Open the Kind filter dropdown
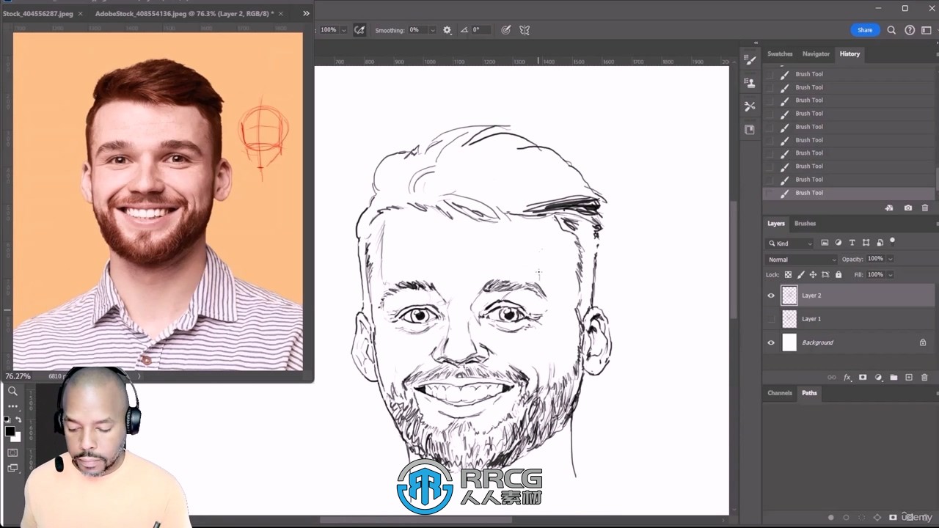 pos(790,243)
